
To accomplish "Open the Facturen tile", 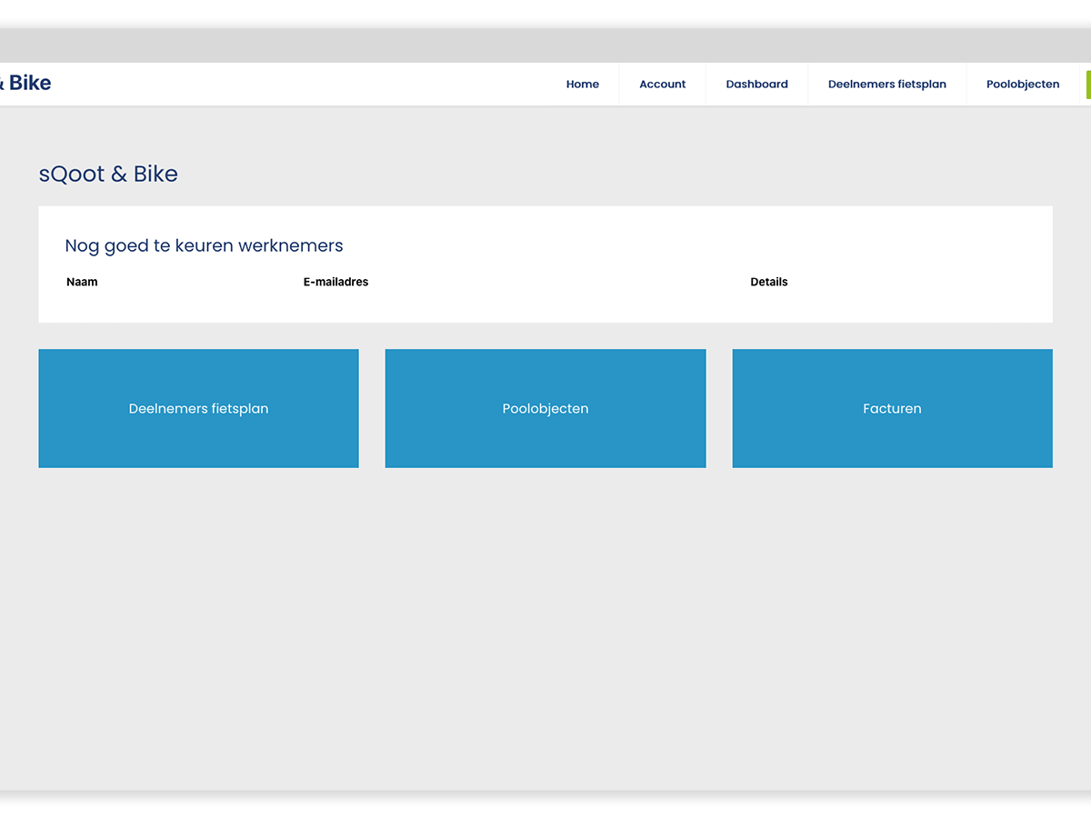I will 892,408.
